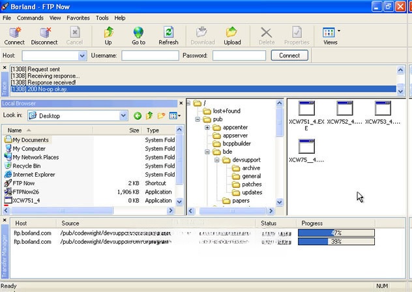Image resolution: width=412 pixels, height=292 pixels.
Task: Click remote tree scroll down arrow
Action: point(280,202)
